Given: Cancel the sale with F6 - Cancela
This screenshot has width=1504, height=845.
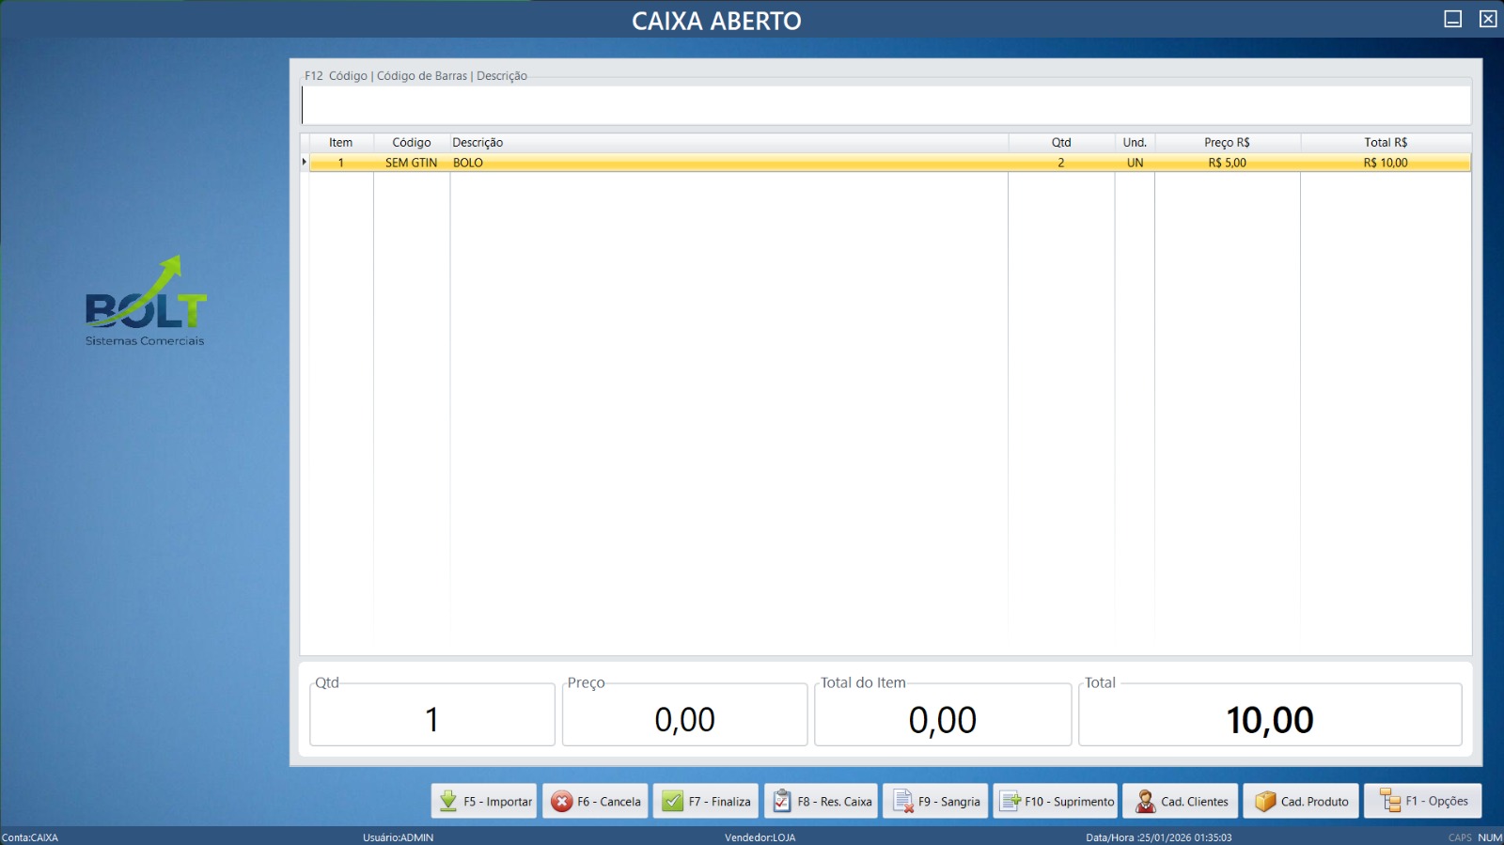Looking at the screenshot, I should click(595, 801).
